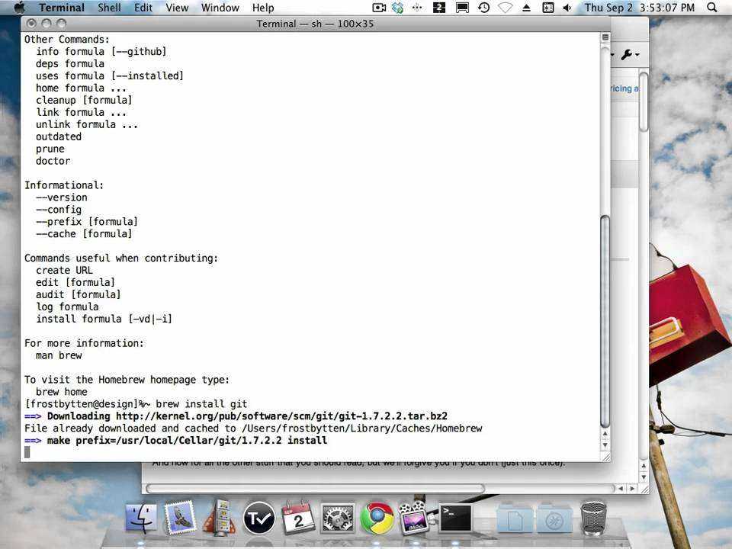Open the display menu bar icon
The image size is (732, 549).
[x=462, y=8]
